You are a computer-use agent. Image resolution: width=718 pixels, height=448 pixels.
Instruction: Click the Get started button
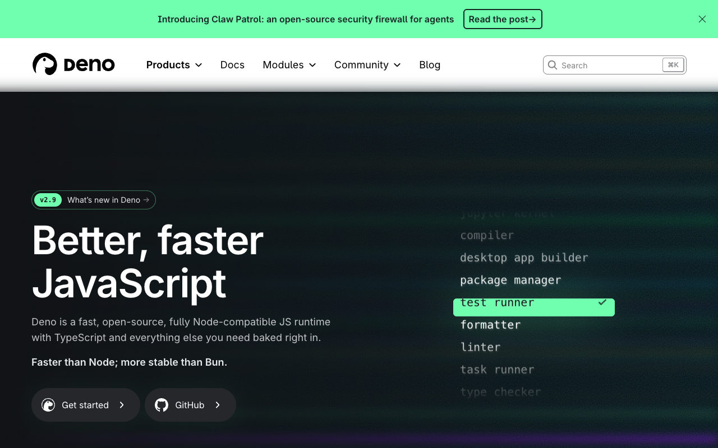[86, 405]
